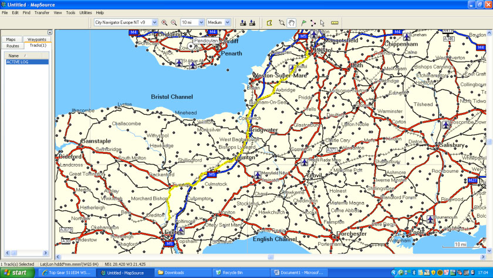The height and width of the screenshot is (278, 493).
Task: Click the 17:04 system clock
Action: [x=483, y=273]
